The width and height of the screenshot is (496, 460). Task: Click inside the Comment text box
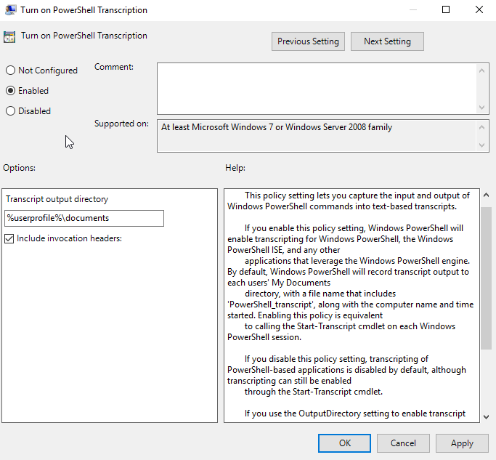[x=317, y=89]
